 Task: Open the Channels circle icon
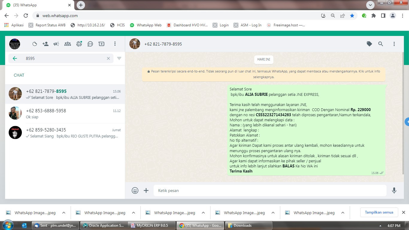click(79, 44)
